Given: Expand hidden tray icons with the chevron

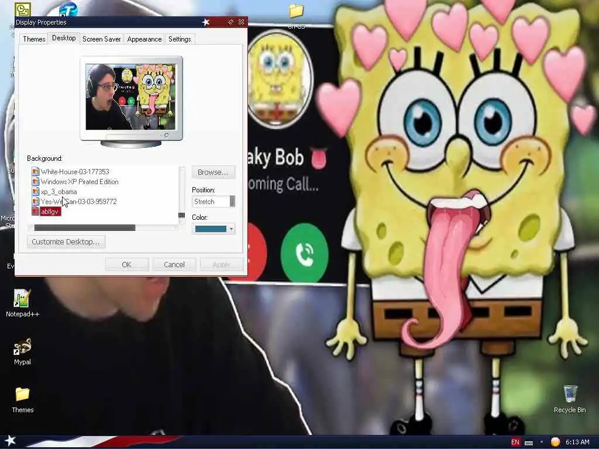Looking at the screenshot, I should 541,442.
